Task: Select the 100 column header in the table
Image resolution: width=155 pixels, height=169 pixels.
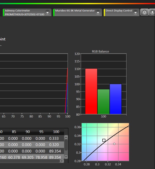Action: click(x=56, y=132)
